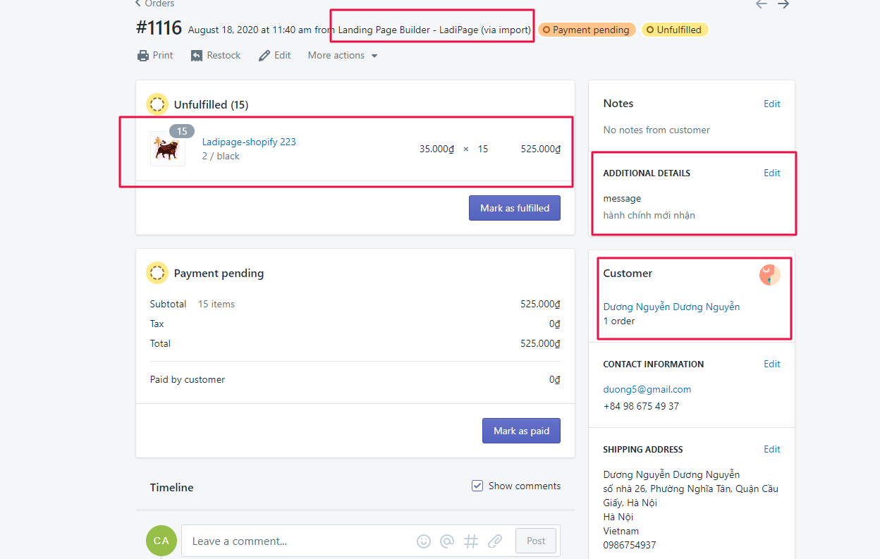Click the Restock icon button
The height and width of the screenshot is (559, 880).
[x=197, y=56]
